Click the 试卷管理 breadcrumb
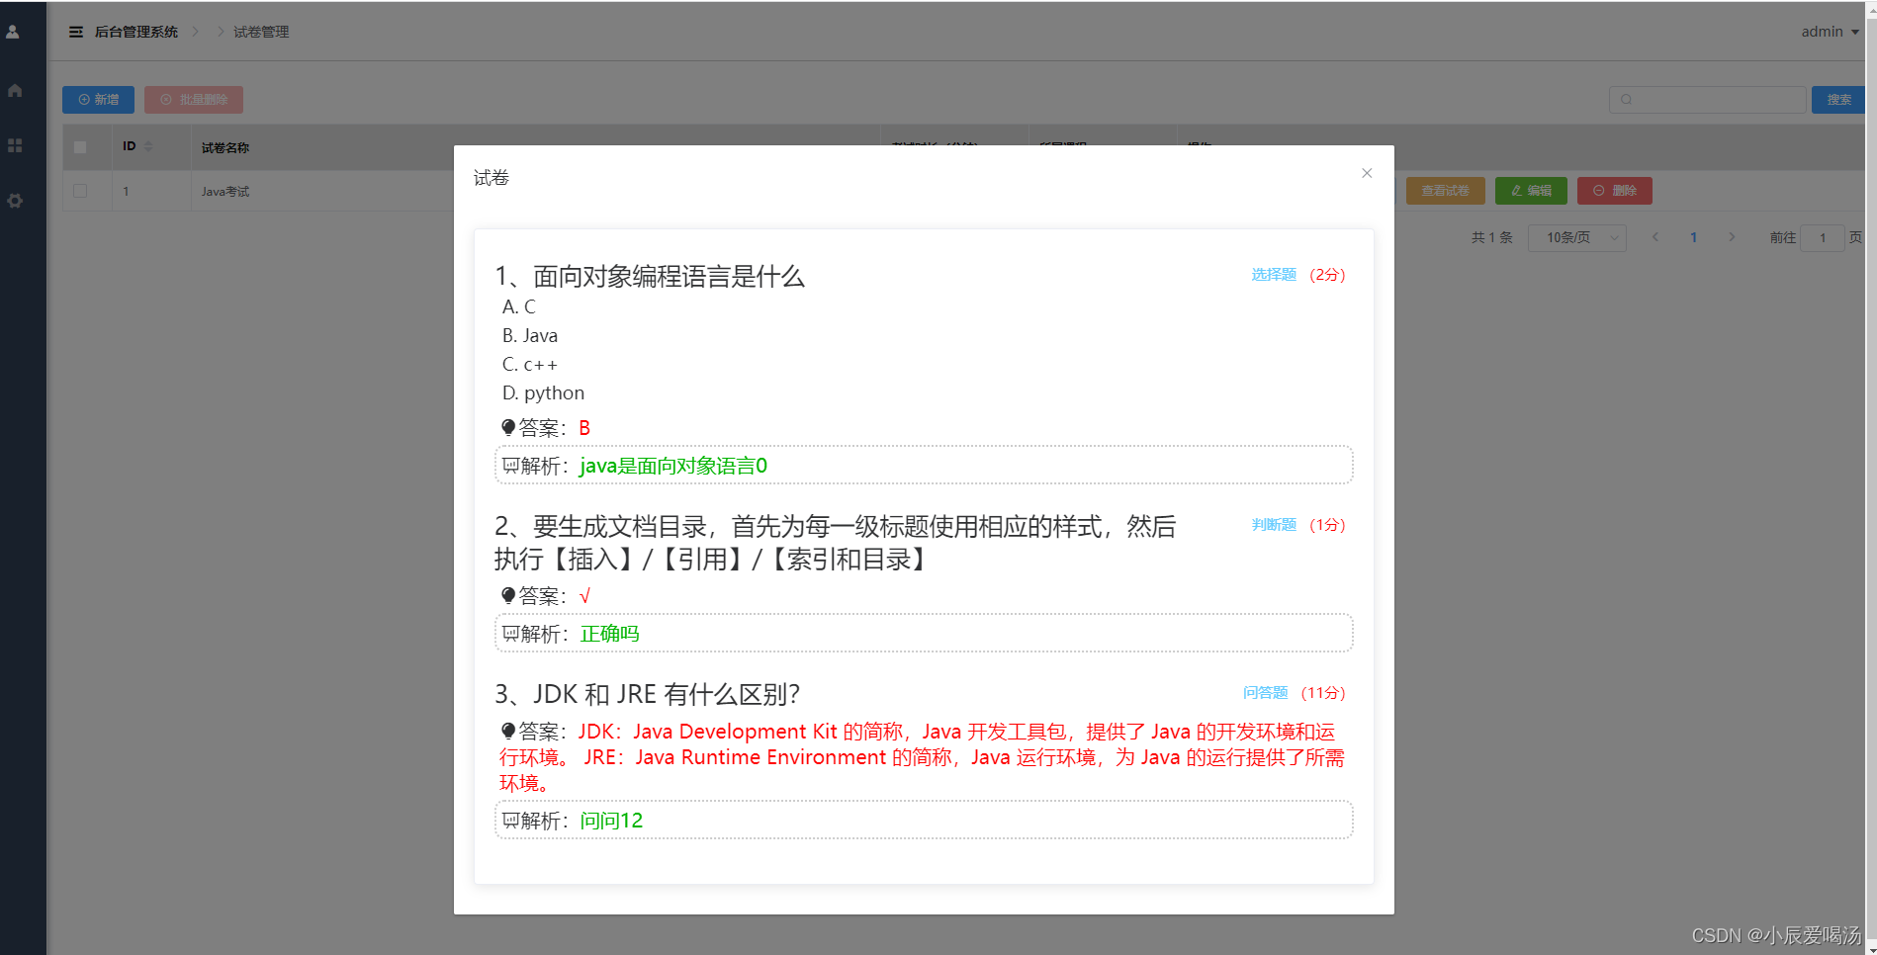 261,32
